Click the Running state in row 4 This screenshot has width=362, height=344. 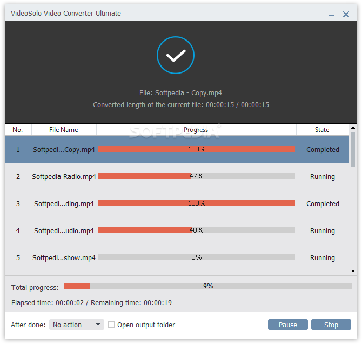(x=323, y=231)
